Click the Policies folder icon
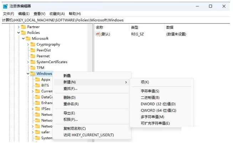Image resolution: width=233 pixels, height=146 pixels. coord(23,33)
